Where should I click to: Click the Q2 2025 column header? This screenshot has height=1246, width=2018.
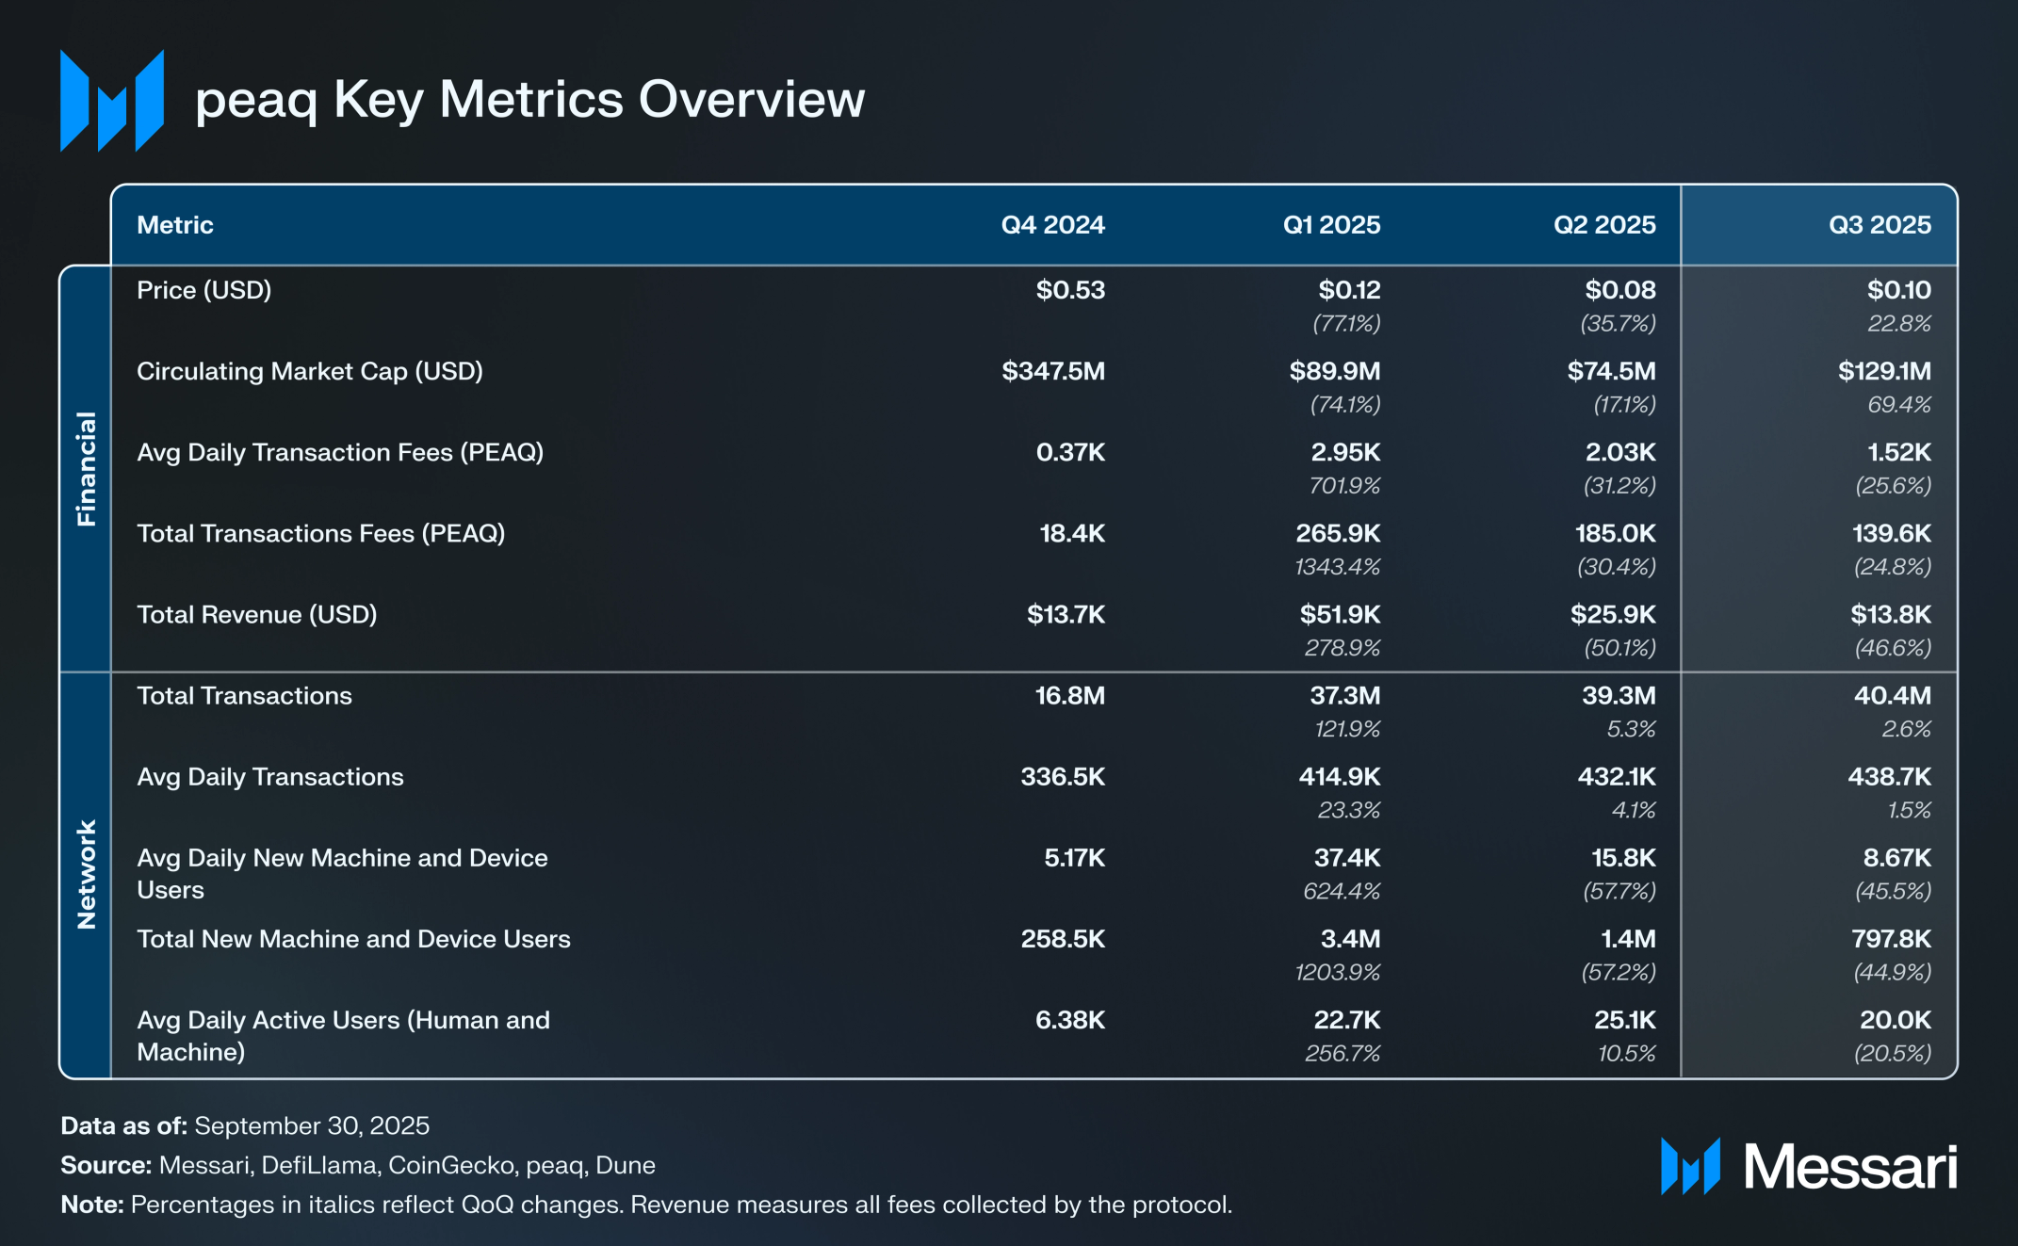coord(1603,225)
